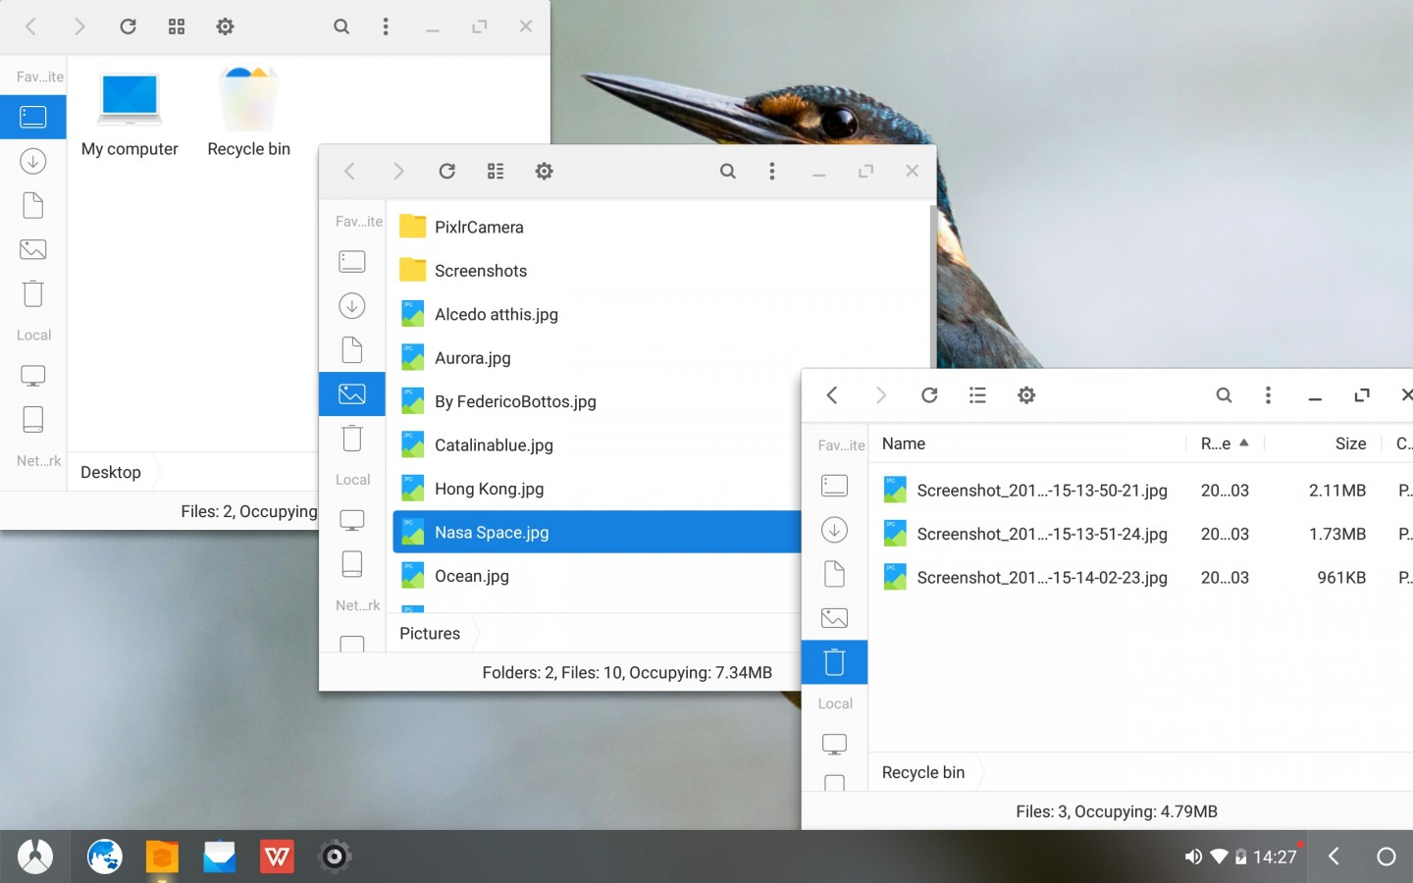Open the web browser from the taskbar
This screenshot has width=1413, height=883.
(104, 856)
